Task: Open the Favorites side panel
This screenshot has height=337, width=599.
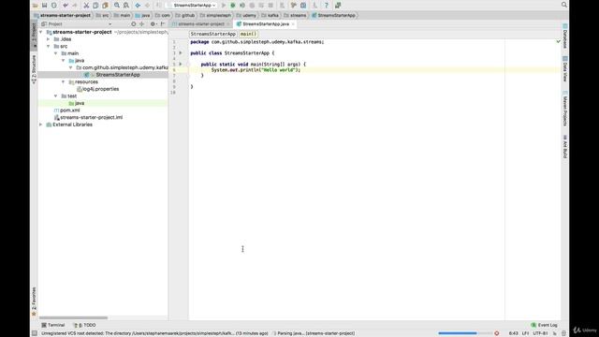Action: [34, 301]
